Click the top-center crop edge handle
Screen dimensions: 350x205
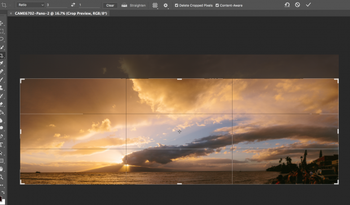click(x=180, y=79)
